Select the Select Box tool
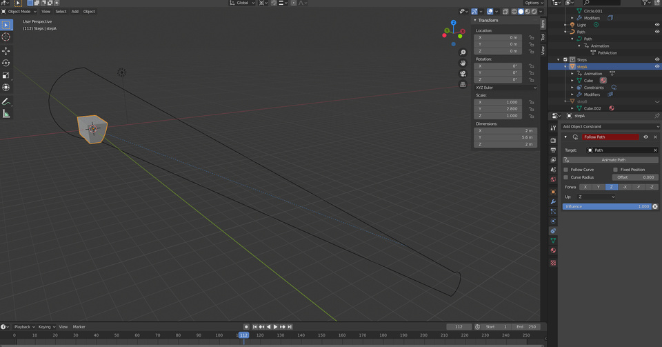 pos(6,26)
